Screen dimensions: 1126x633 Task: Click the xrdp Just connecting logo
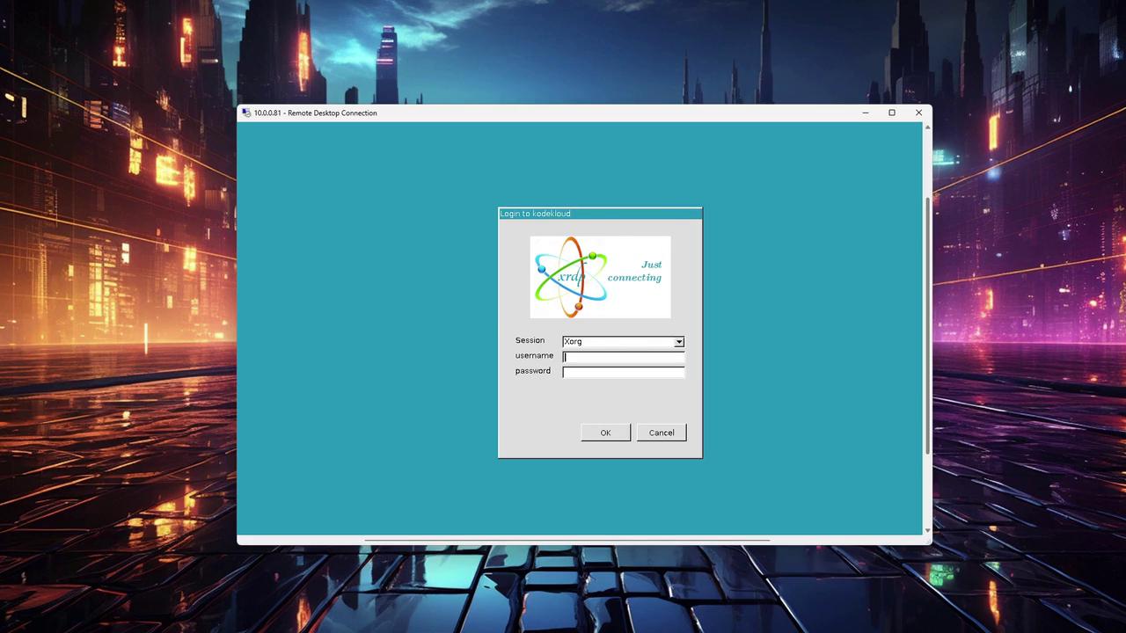pyautogui.click(x=600, y=277)
